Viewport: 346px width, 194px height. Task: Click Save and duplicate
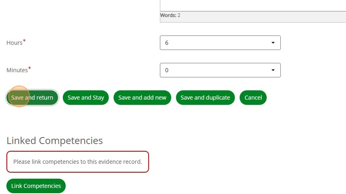point(205,97)
